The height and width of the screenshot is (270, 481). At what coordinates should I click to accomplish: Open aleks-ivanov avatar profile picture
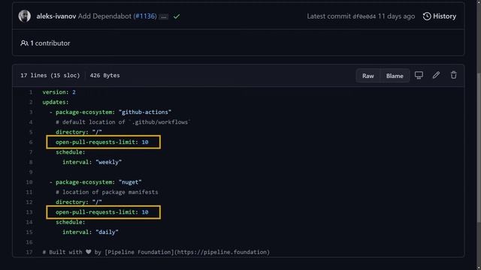pyautogui.click(x=25, y=16)
